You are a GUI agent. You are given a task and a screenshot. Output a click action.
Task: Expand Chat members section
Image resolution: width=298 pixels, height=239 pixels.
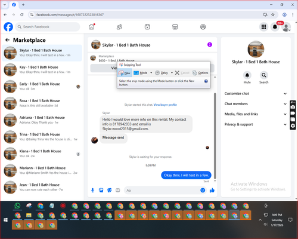pos(256,104)
